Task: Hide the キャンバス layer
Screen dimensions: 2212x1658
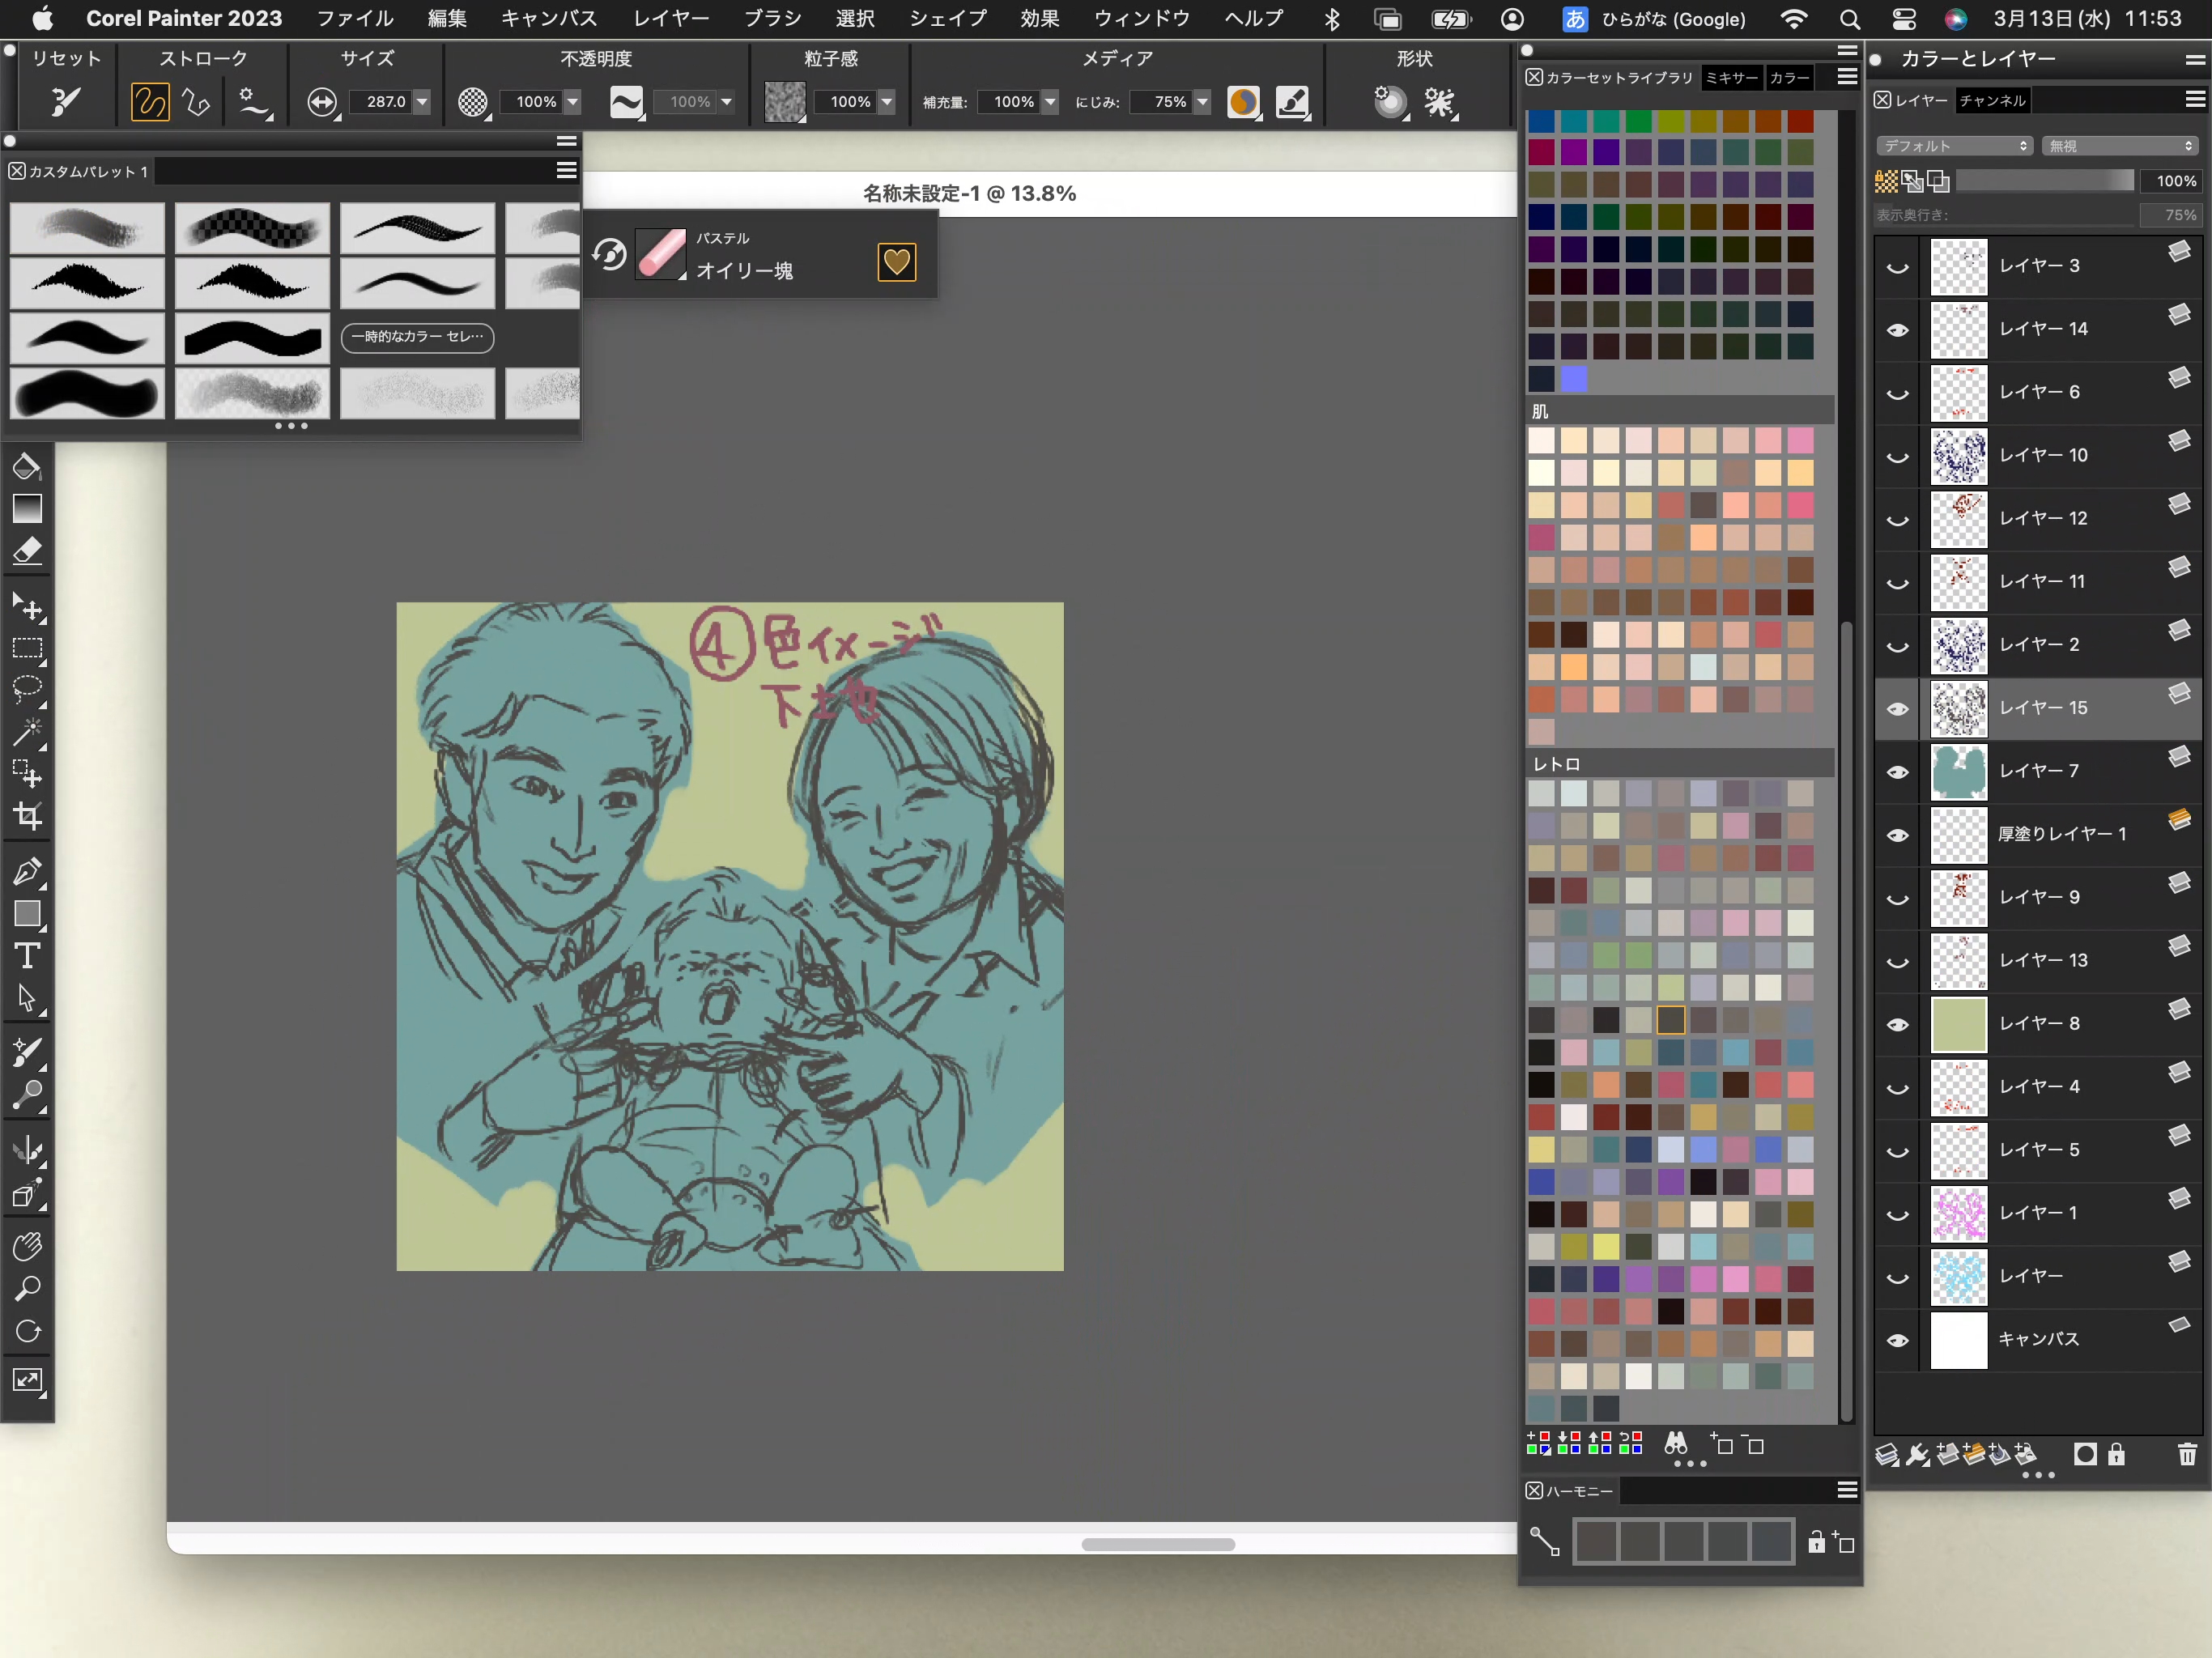Action: 1897,1339
